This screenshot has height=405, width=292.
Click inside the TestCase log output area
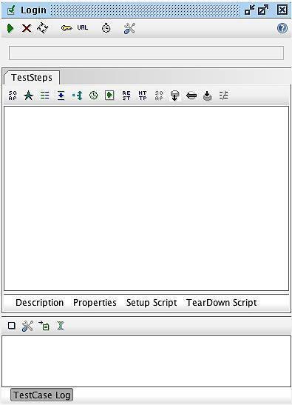click(x=146, y=361)
